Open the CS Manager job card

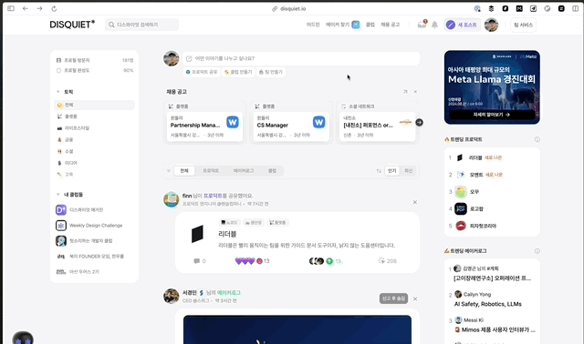[291, 126]
